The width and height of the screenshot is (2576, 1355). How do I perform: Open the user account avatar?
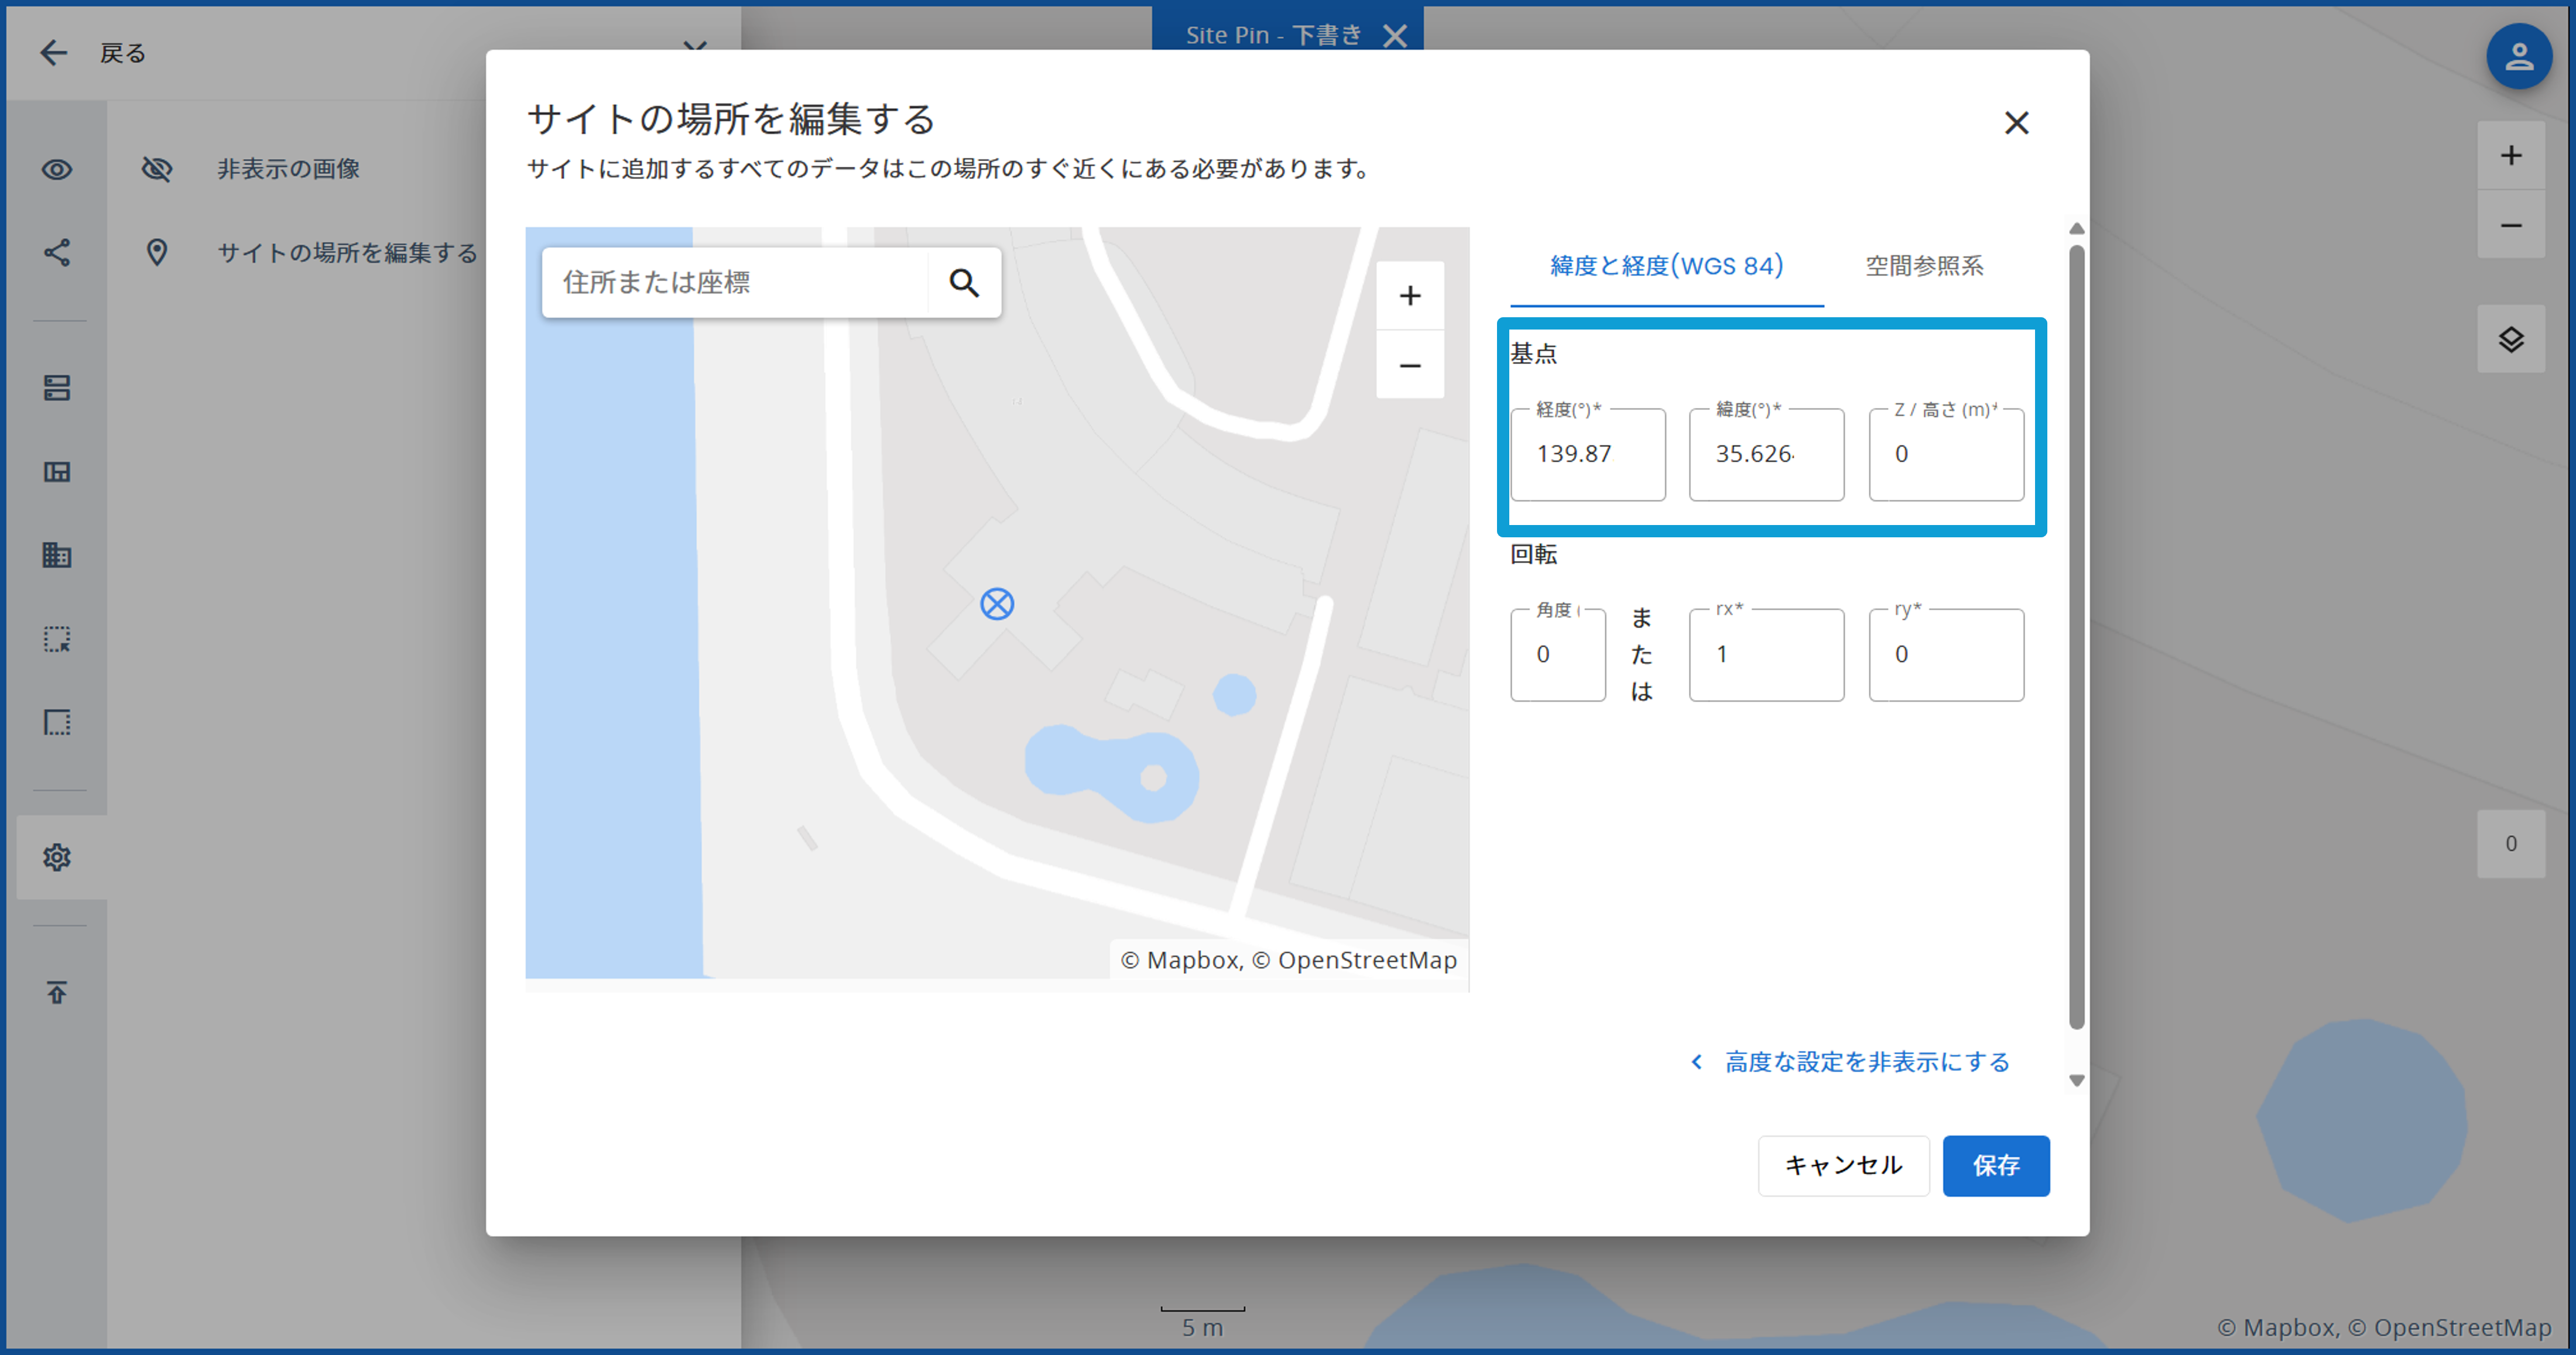click(2518, 56)
